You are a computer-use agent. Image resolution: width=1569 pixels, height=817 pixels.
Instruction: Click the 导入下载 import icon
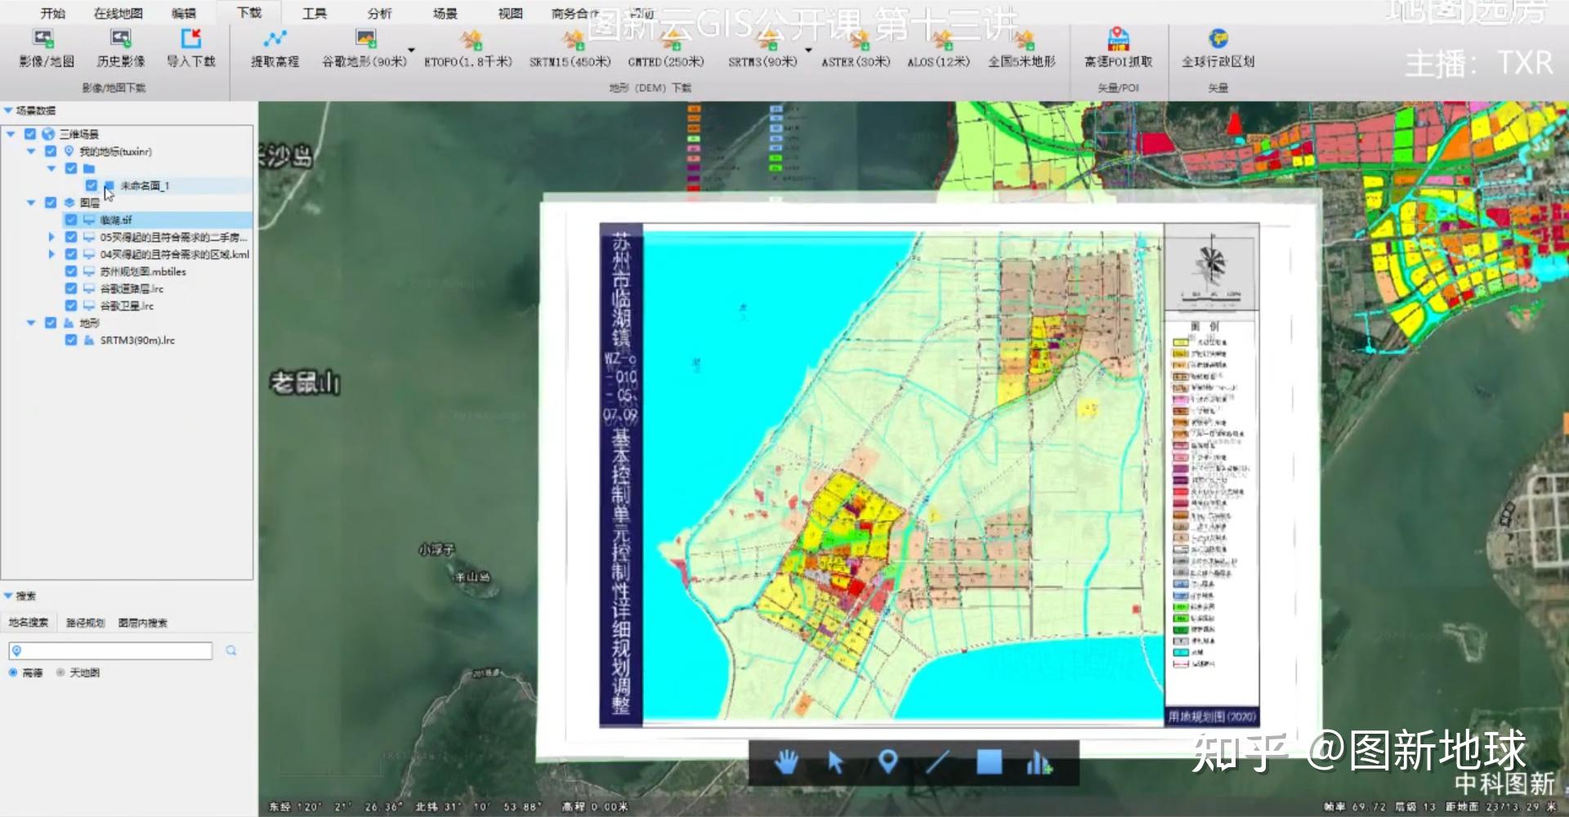190,39
